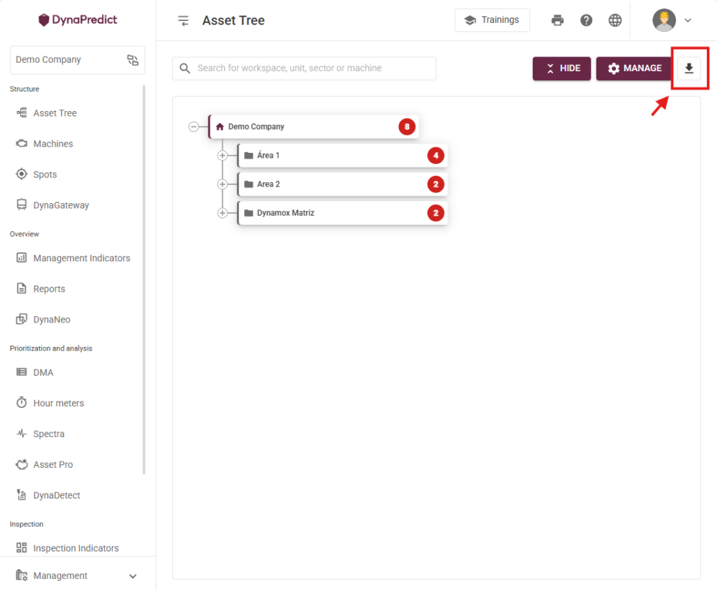This screenshot has height=590, width=716.
Task: Expand the user account dropdown chevron
Action: click(x=688, y=20)
